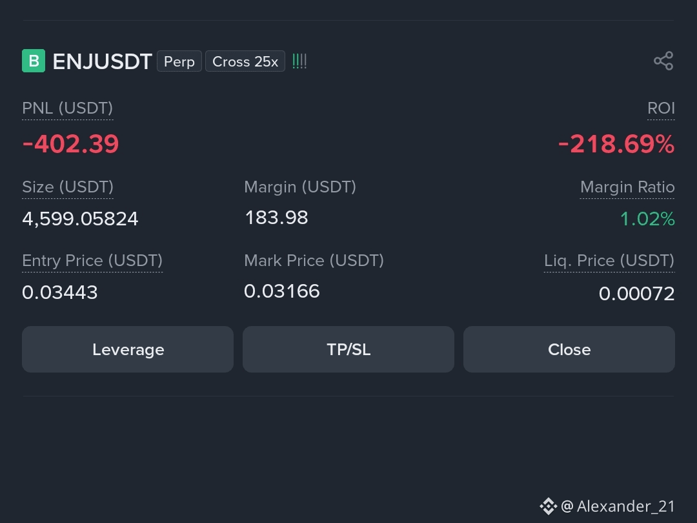
Task: Click the Liq. Price (USDT) label
Action: (x=609, y=261)
